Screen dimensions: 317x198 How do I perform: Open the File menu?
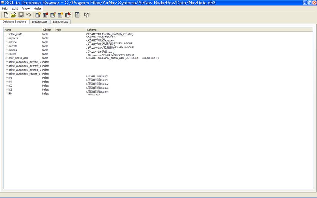(5, 9)
